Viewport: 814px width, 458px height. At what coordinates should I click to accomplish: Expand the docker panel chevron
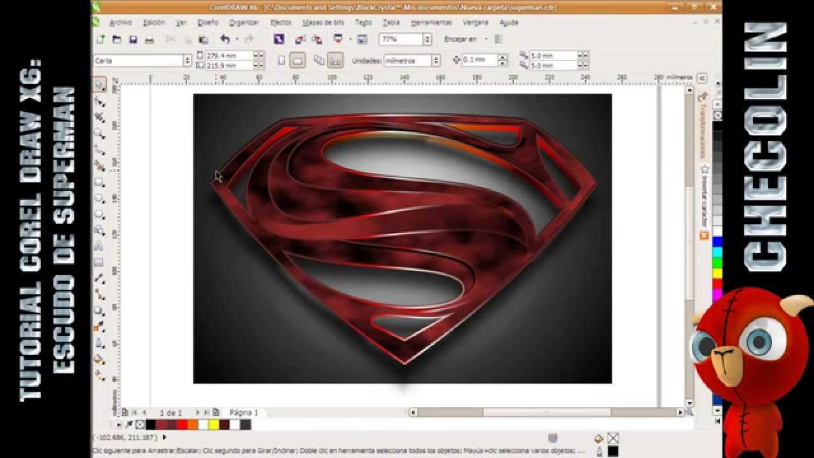(701, 78)
